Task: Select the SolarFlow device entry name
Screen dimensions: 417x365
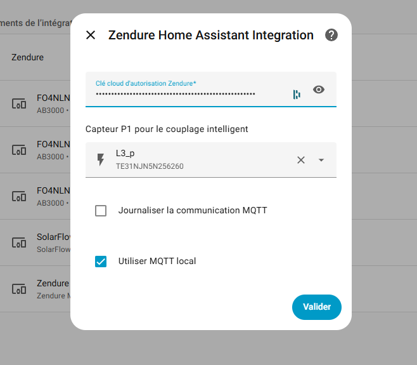Action: (53, 237)
